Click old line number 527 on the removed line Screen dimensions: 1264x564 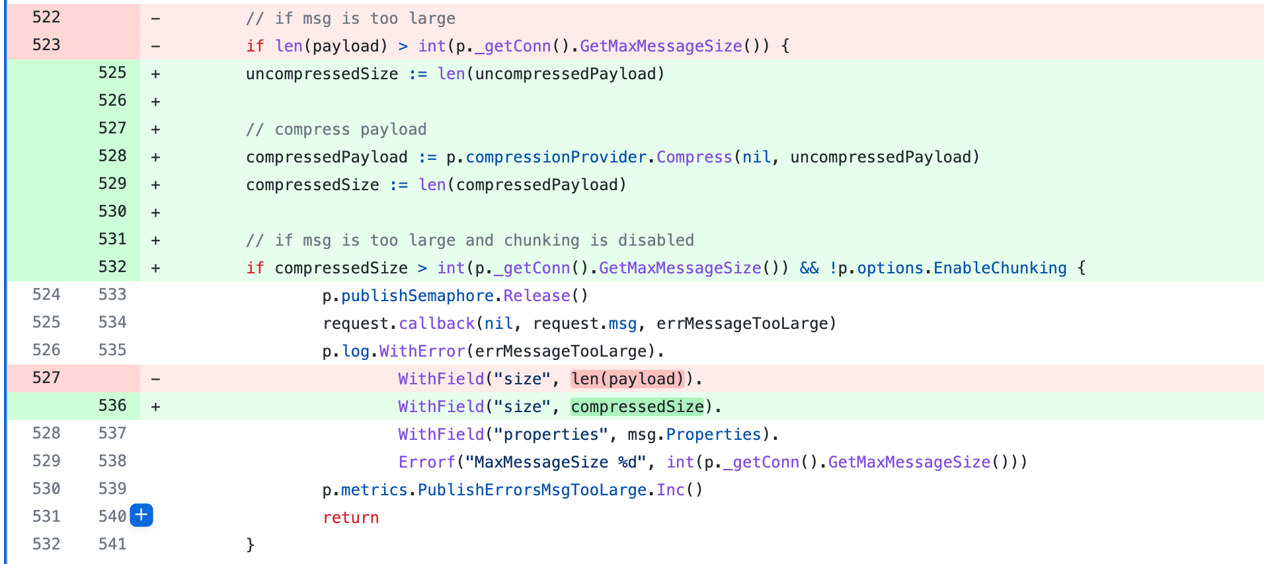coord(46,378)
